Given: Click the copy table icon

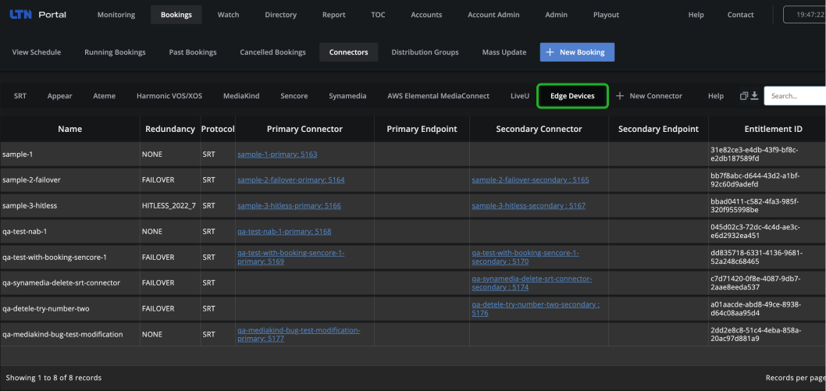Looking at the screenshot, I should point(744,96).
